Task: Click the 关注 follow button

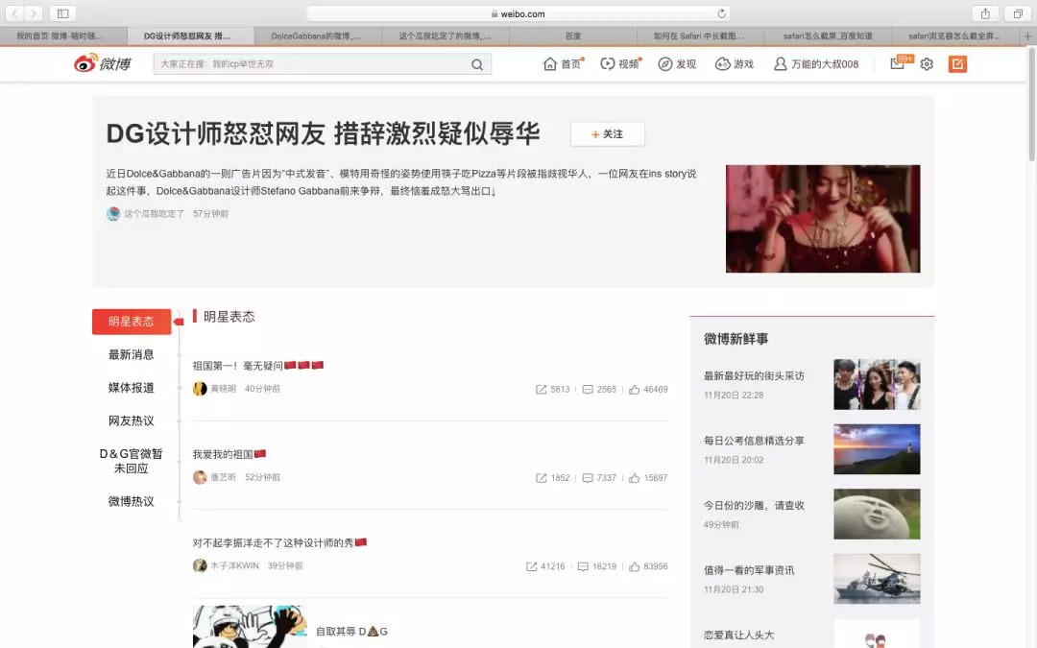Action: pyautogui.click(x=607, y=134)
